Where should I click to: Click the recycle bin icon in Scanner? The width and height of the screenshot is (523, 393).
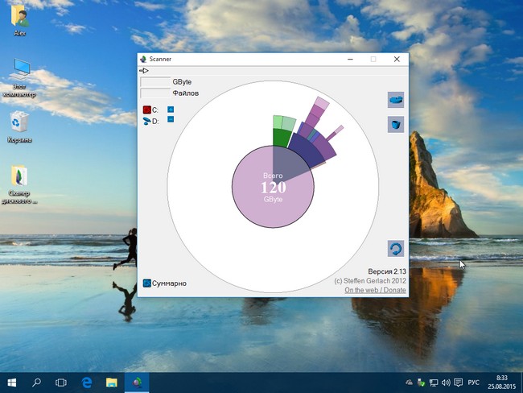click(395, 124)
